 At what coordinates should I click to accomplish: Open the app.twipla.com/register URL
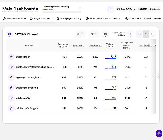point(28,78)
